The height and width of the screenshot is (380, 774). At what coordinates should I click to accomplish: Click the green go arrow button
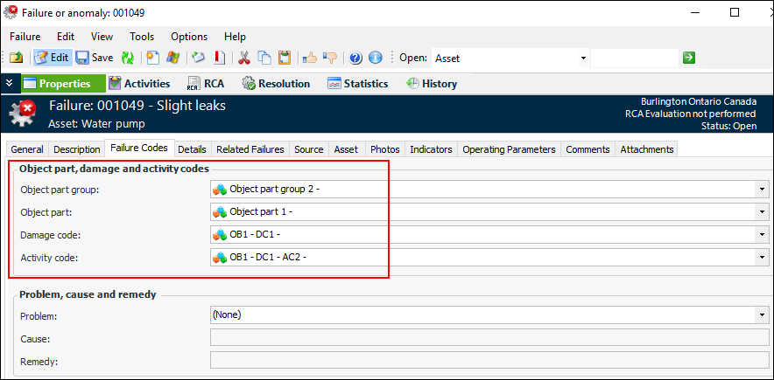(x=689, y=58)
